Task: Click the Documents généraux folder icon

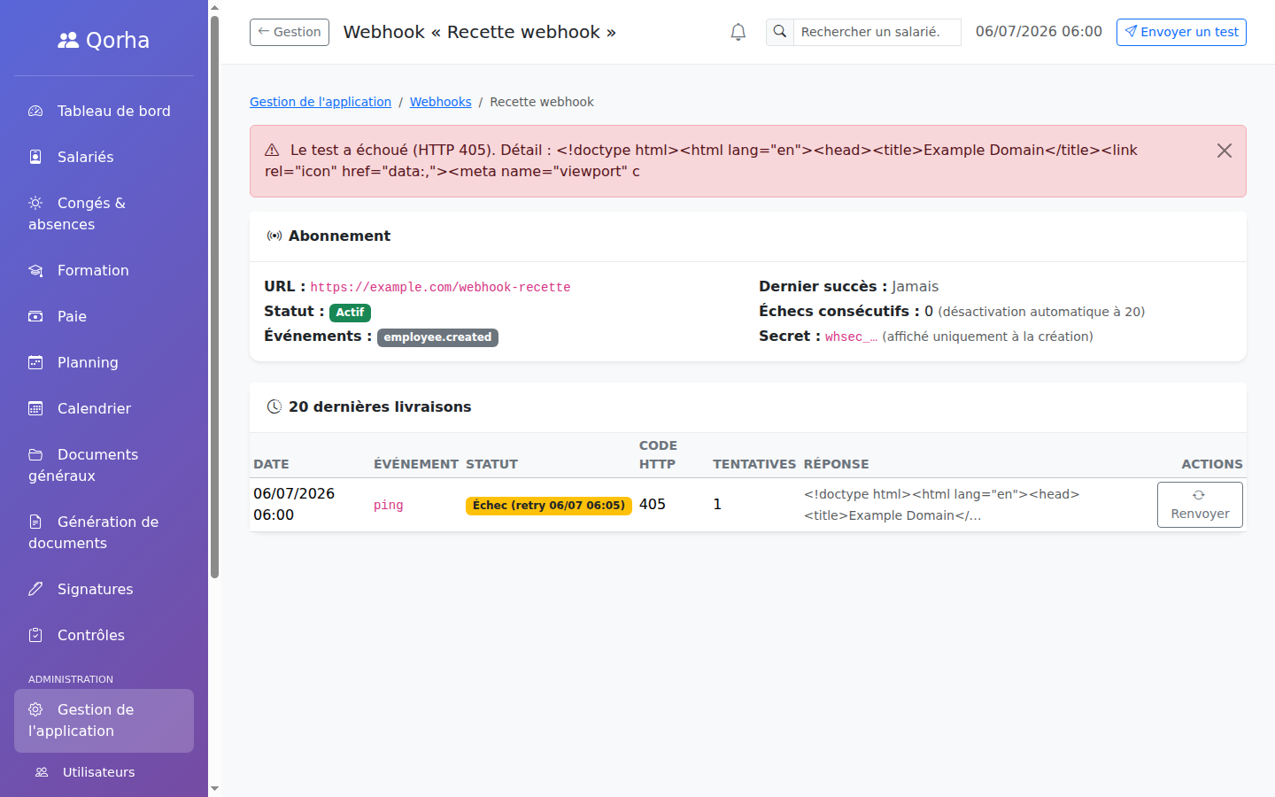Action: tap(35, 454)
